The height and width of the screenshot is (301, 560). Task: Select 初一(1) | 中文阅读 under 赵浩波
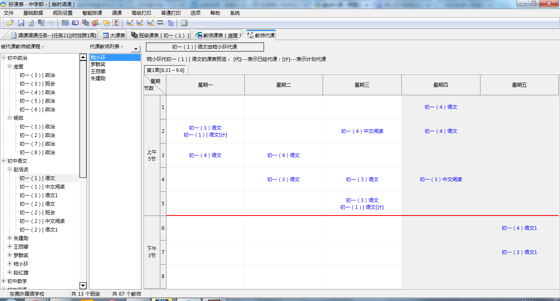42,187
